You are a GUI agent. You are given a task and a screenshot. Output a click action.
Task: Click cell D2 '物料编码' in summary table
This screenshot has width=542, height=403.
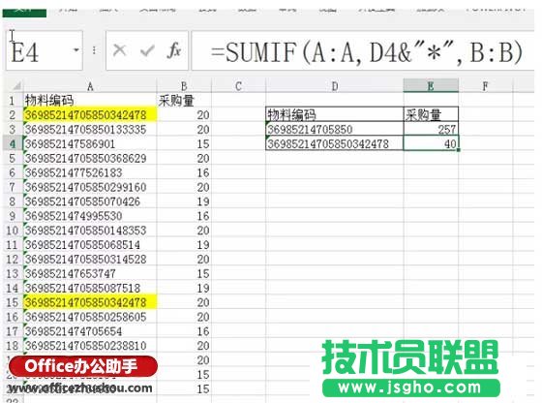pyautogui.click(x=334, y=114)
